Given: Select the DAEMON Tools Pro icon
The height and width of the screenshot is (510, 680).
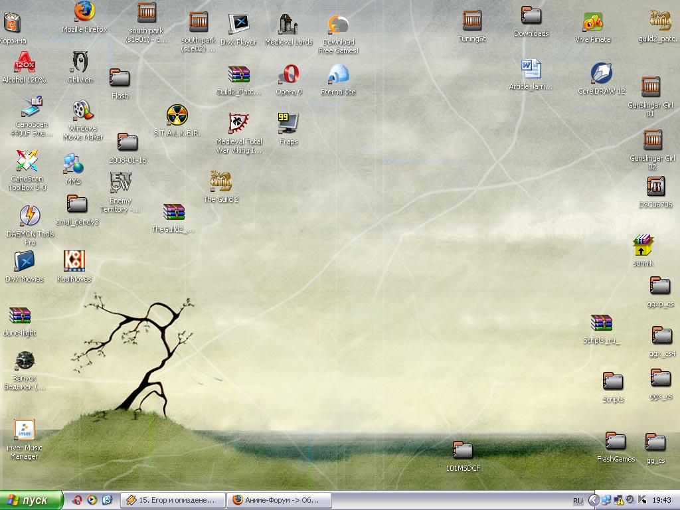Looking at the screenshot, I should tap(30, 216).
